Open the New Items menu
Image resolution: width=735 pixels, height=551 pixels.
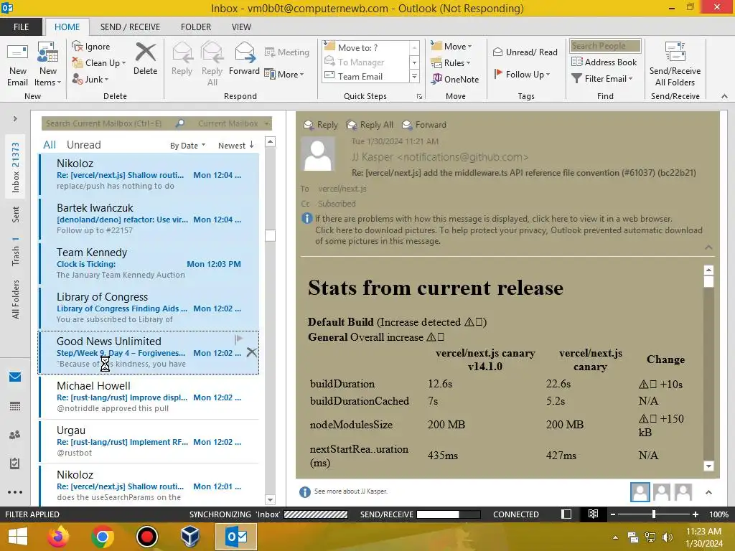(48, 65)
